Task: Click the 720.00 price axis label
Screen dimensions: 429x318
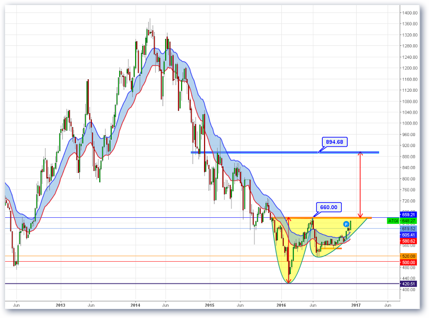Action: pyautogui.click(x=410, y=201)
